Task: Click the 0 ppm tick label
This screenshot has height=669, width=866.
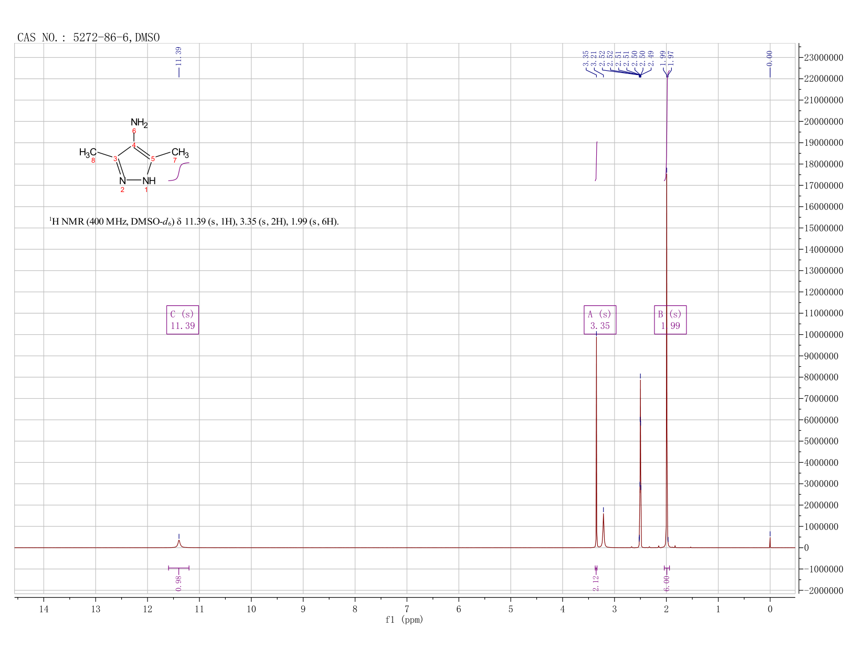Action: tap(770, 609)
